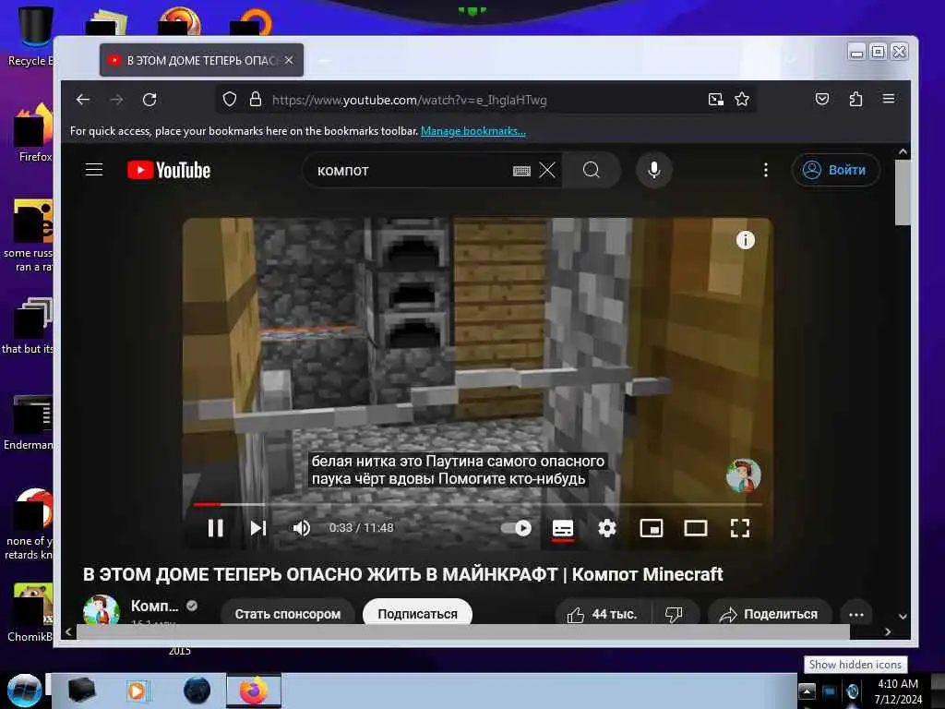Sign in with the Войти button
Viewport: 945px width, 709px height.
coord(835,170)
